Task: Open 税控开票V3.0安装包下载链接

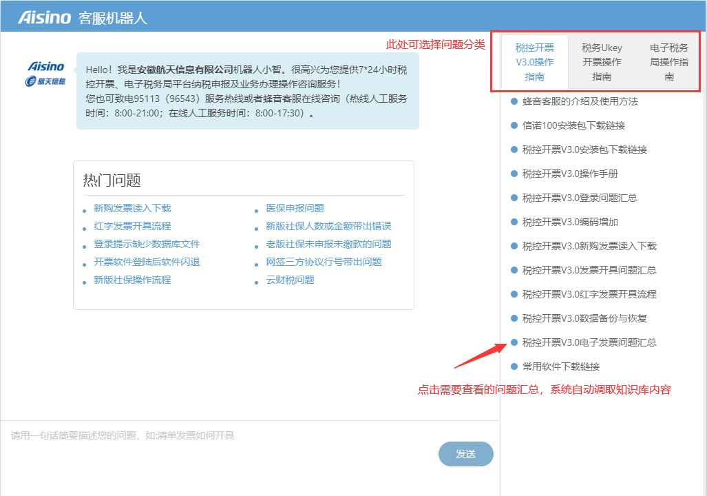Action: click(584, 149)
